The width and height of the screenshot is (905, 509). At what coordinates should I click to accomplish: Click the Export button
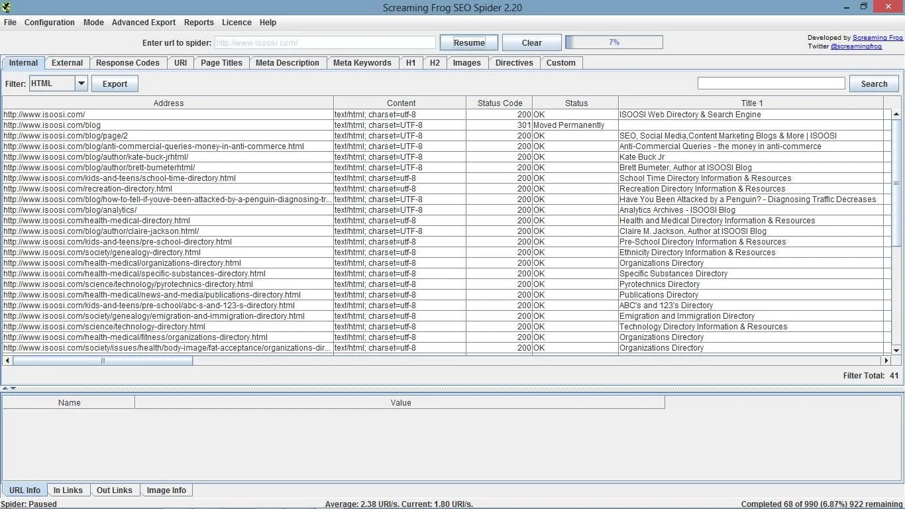pyautogui.click(x=115, y=84)
